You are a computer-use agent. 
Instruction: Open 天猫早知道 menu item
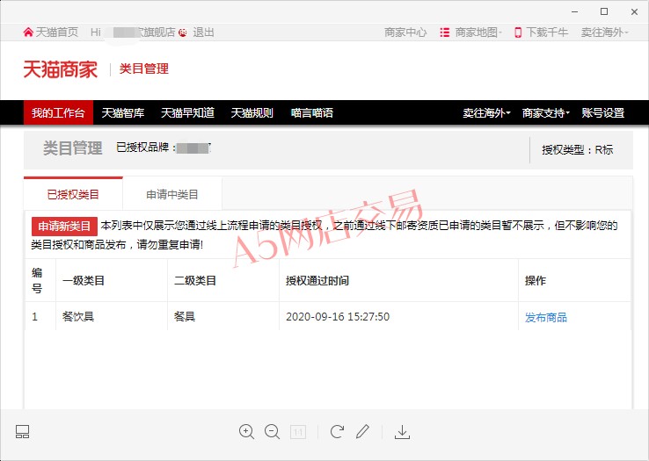187,112
